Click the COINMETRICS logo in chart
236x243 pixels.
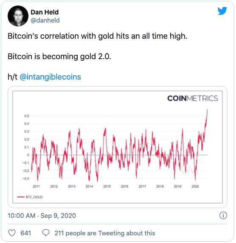coord(193,98)
